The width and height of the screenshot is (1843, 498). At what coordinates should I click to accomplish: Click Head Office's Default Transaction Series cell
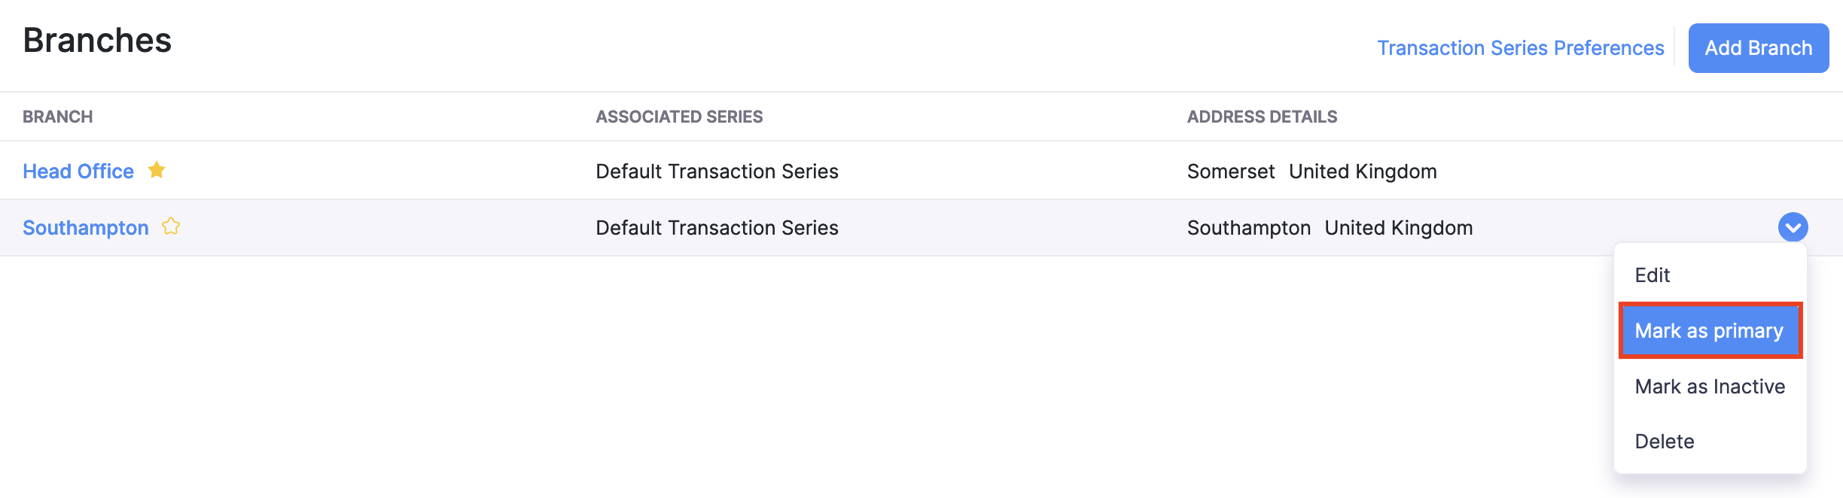717,172
